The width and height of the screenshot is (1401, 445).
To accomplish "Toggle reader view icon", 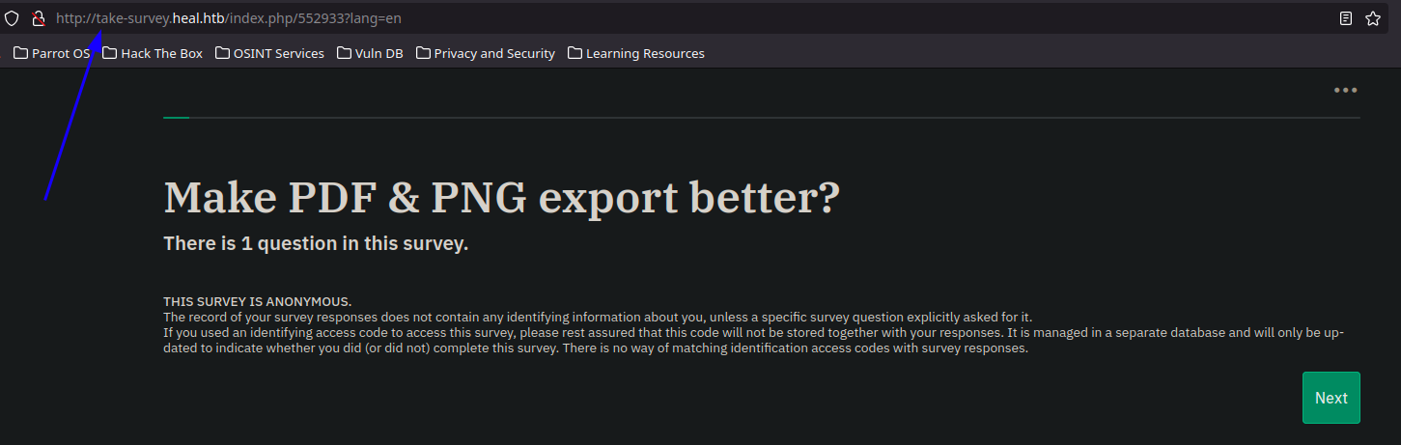I will click(x=1346, y=18).
